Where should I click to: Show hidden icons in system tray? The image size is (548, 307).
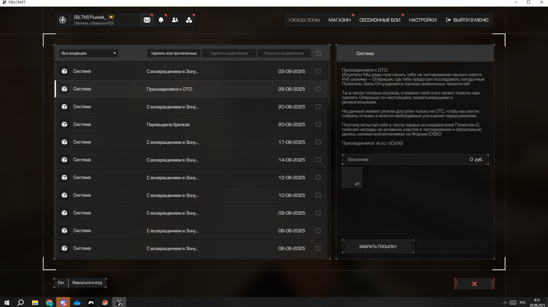(505, 302)
